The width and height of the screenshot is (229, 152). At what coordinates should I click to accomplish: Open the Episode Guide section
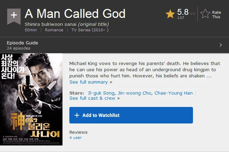point(22,43)
